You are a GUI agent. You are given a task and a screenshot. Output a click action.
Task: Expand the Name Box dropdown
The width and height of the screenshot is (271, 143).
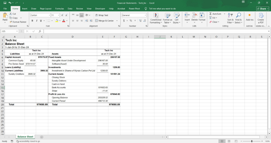tap(17, 31)
